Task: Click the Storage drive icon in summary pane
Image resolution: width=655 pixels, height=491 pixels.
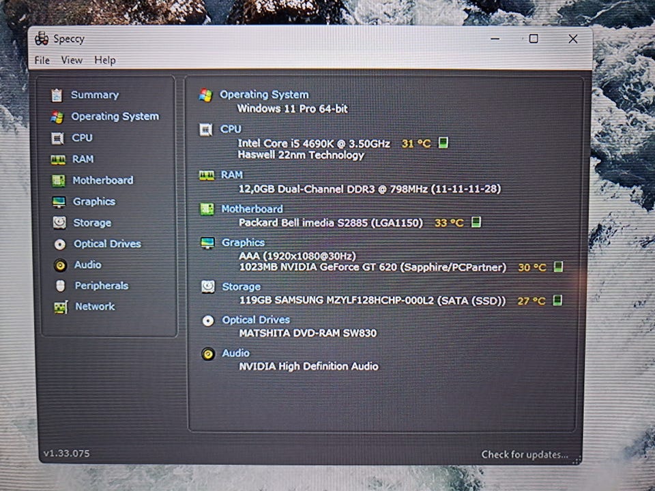Action: (x=207, y=287)
